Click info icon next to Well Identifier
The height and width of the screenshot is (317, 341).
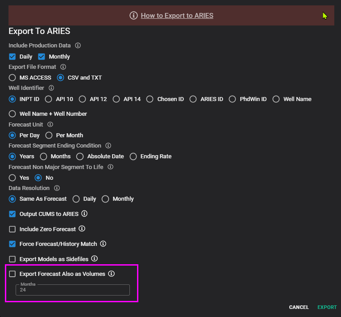51,88
